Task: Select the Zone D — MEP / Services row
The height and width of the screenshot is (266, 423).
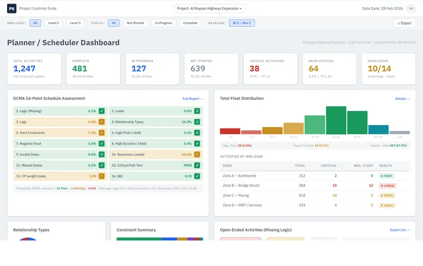Action: (315, 206)
